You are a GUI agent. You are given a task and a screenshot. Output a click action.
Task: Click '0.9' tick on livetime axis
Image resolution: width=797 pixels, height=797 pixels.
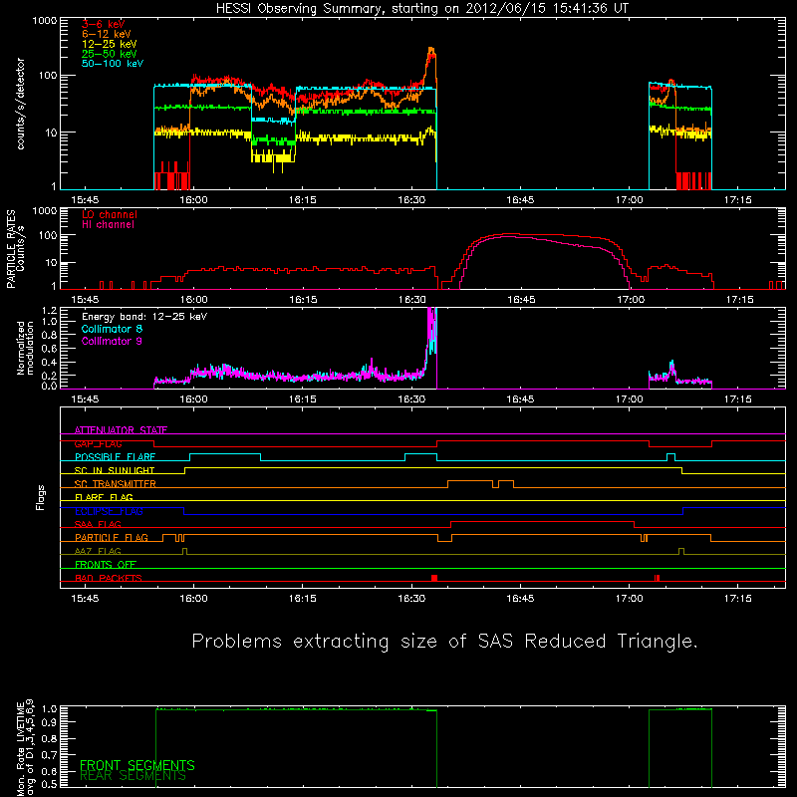tap(50, 721)
